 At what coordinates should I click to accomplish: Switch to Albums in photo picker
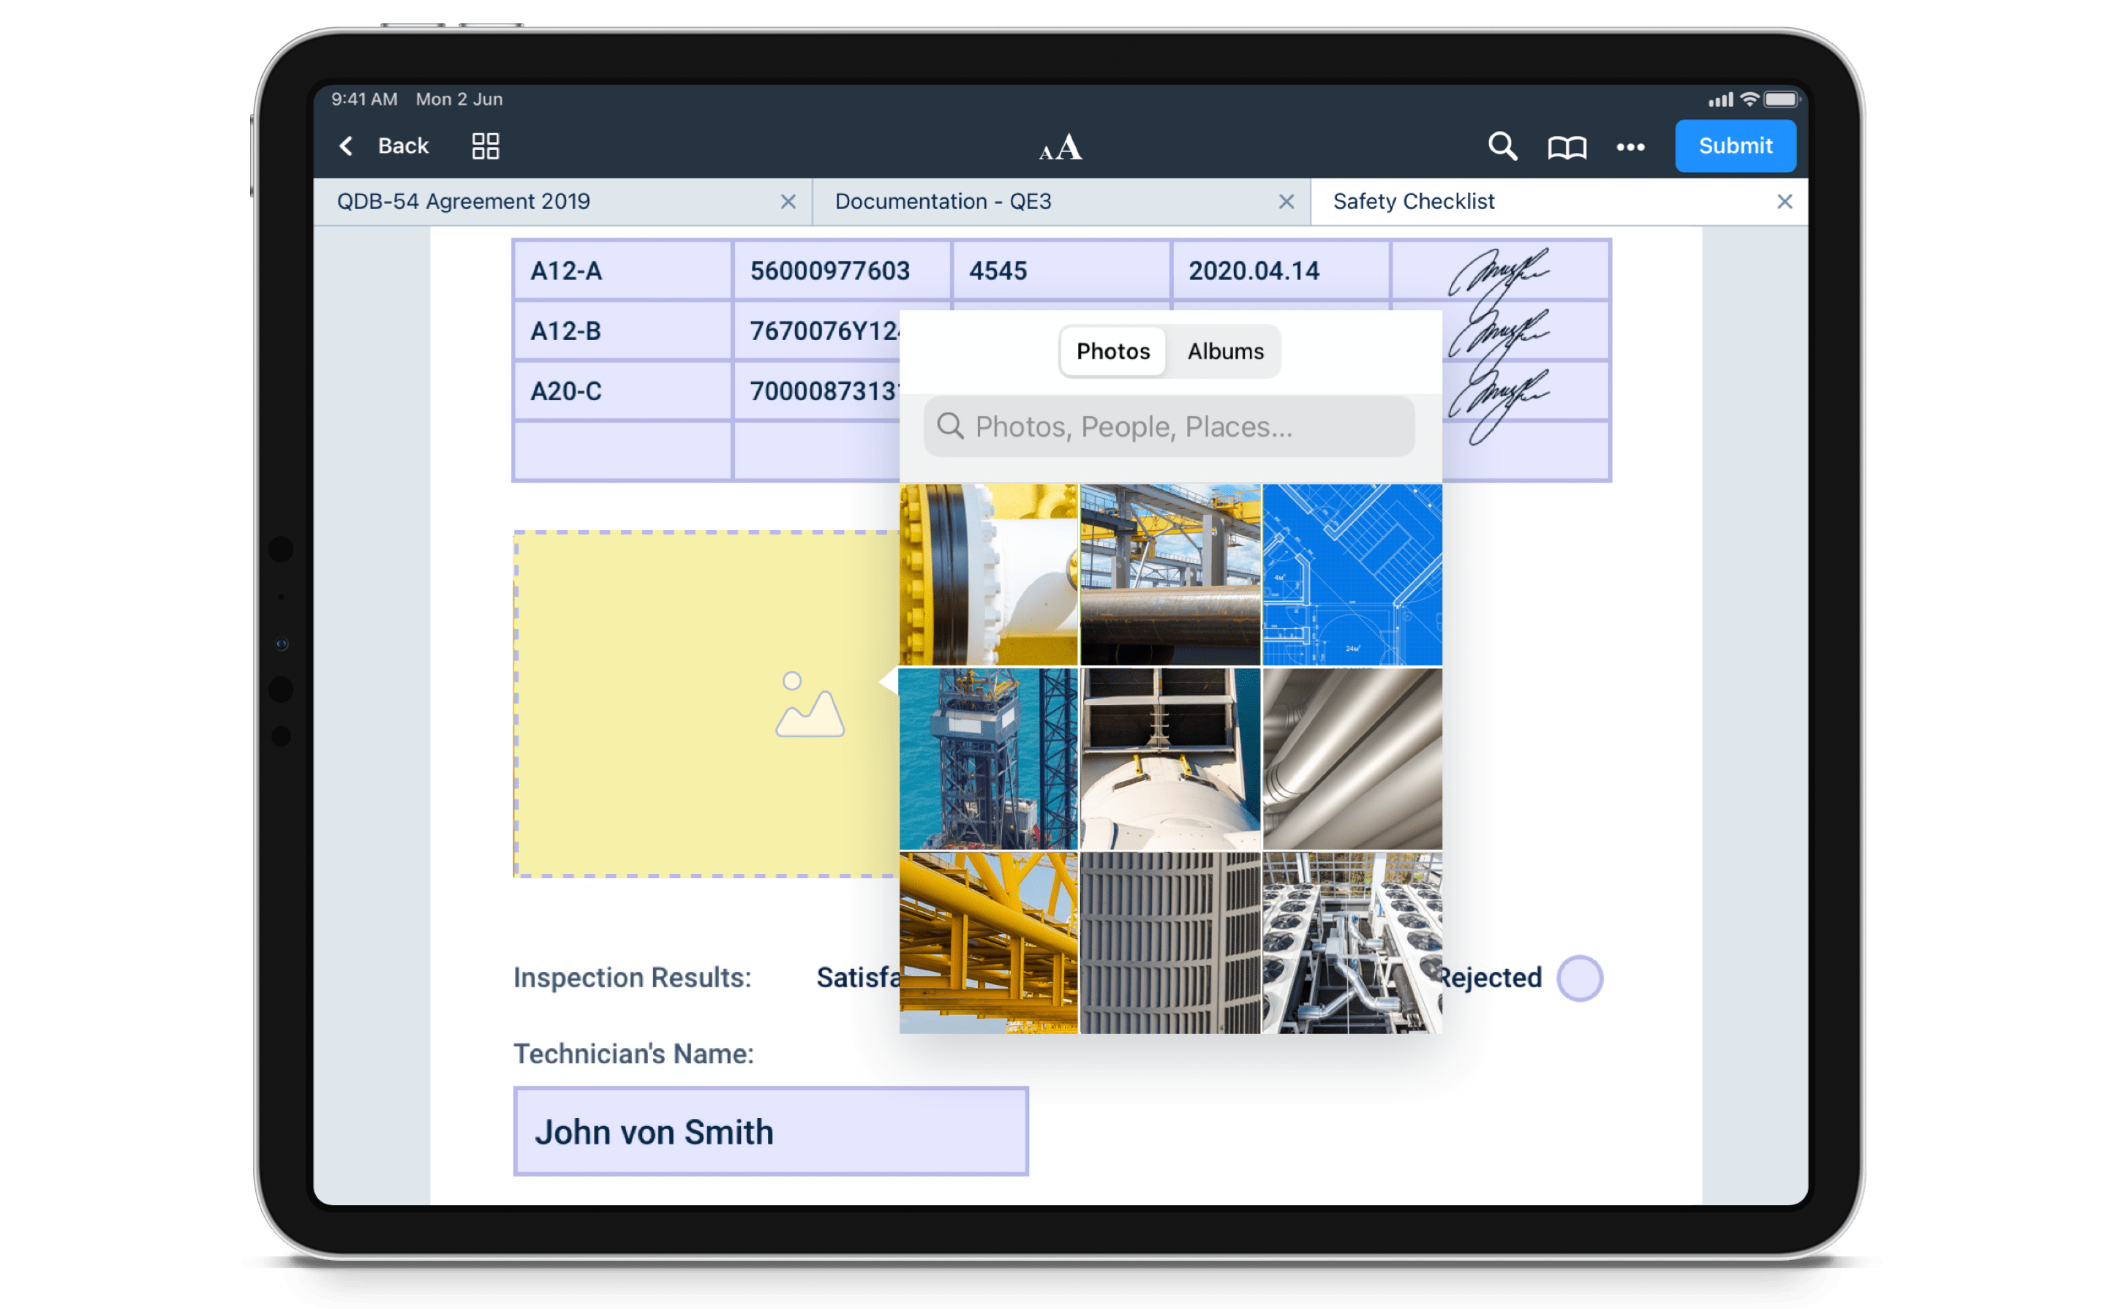[1225, 352]
